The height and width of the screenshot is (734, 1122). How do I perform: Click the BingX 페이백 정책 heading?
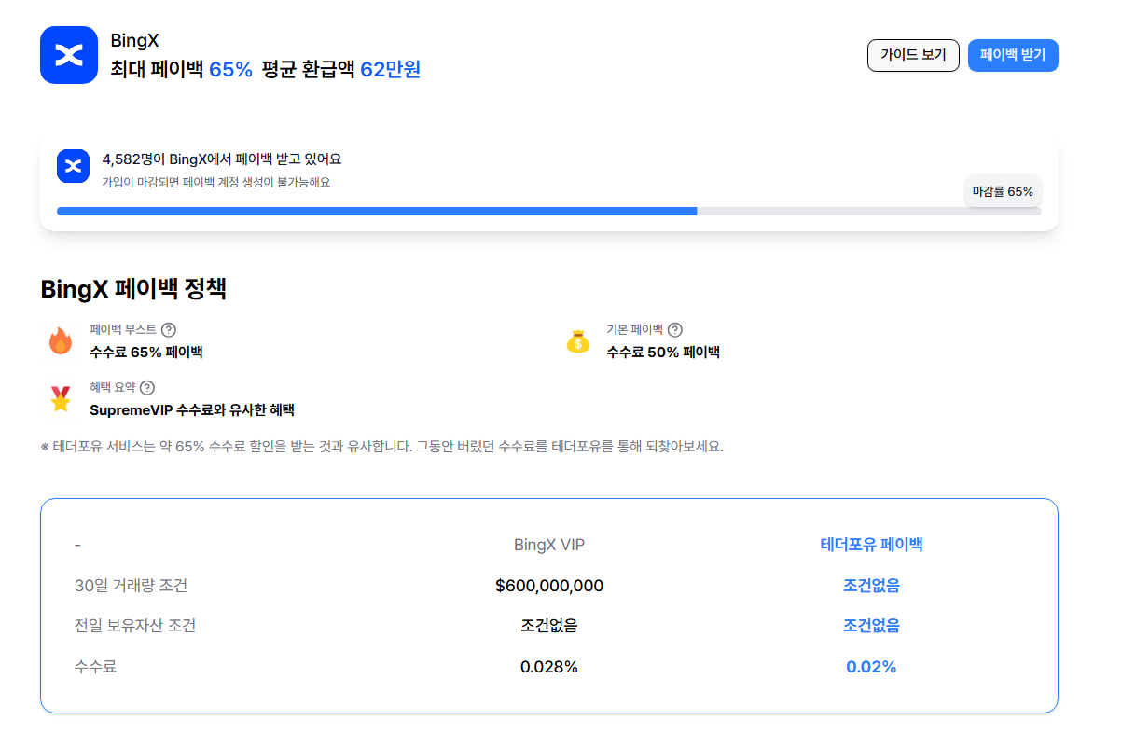point(133,288)
